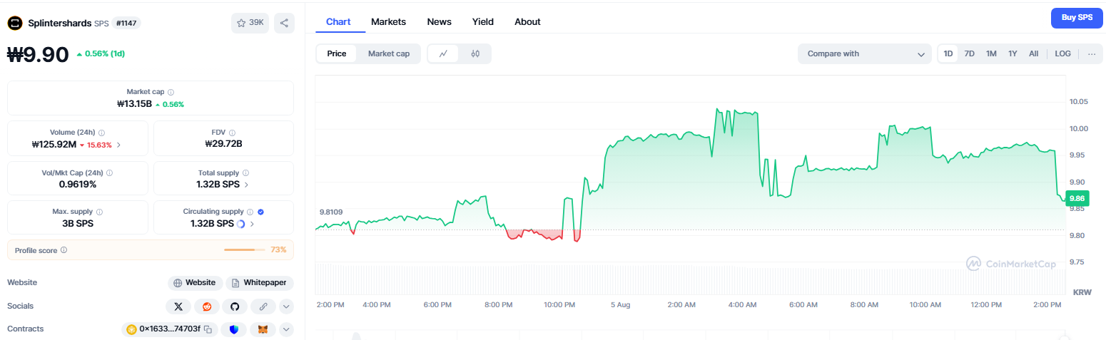Screen dimensions: 1106x340
Task: Expand more contracts chevron
Action: coord(286,329)
